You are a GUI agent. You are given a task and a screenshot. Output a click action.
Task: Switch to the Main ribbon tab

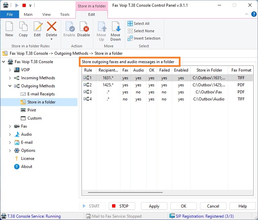click(28, 14)
